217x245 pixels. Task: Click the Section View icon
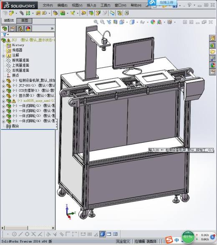(115, 22)
